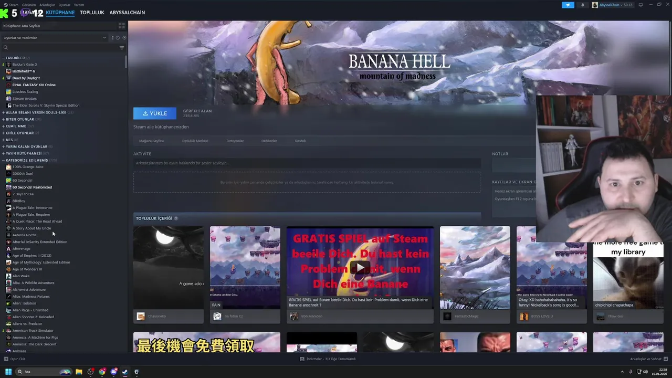
Task: Open advanced filter options icon
Action: pos(122,48)
